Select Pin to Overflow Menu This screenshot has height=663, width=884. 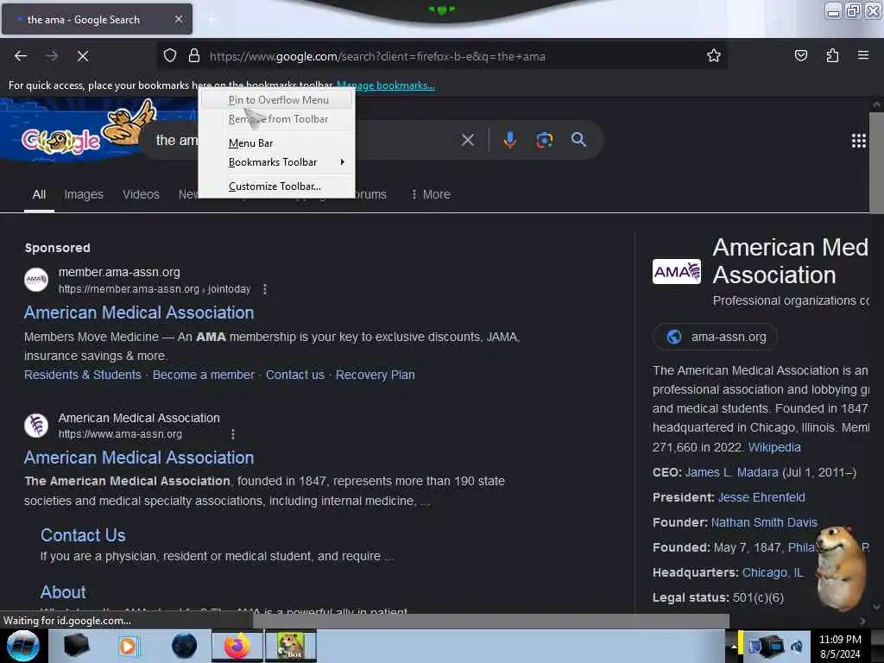(x=277, y=100)
